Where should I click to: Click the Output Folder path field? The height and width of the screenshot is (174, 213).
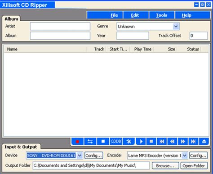[x=91, y=165]
